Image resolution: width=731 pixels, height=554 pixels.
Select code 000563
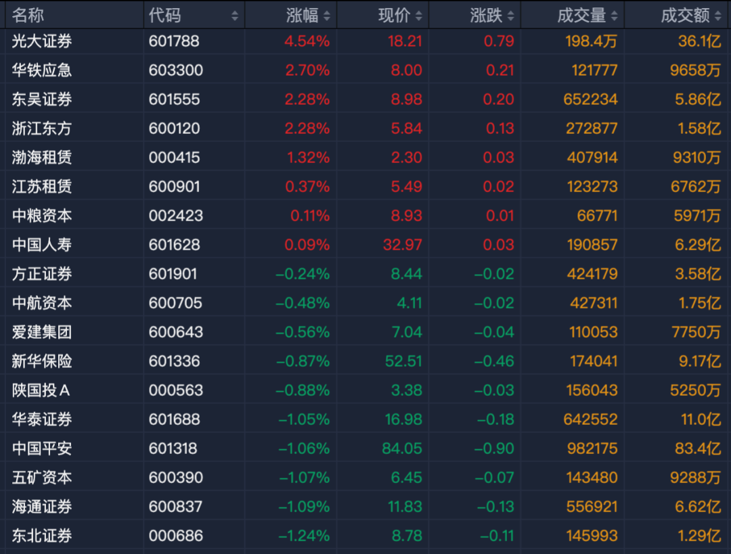tap(176, 390)
